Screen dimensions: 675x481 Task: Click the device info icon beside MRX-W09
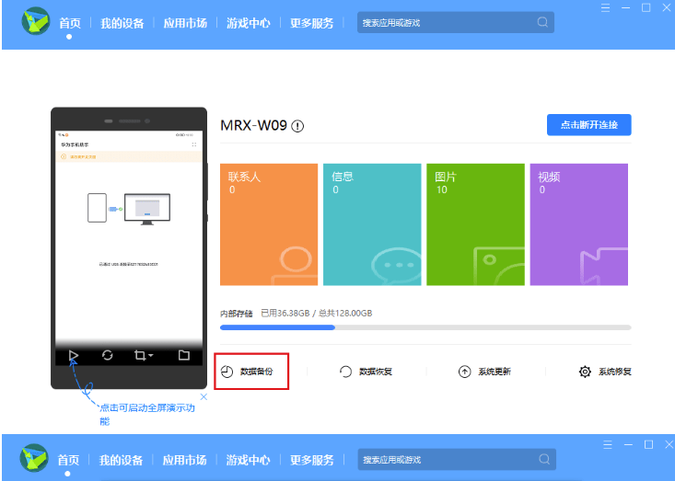(x=297, y=126)
